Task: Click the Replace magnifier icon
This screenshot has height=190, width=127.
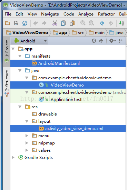Action: pyautogui.click(x=91, y=23)
